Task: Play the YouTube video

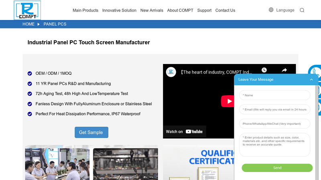Action: click(x=228, y=101)
